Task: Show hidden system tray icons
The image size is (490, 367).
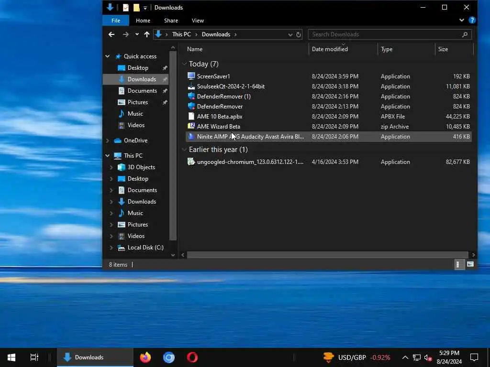Action: pos(405,357)
